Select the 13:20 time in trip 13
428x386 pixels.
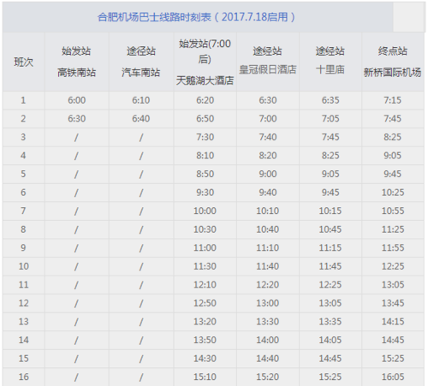[x=205, y=322]
